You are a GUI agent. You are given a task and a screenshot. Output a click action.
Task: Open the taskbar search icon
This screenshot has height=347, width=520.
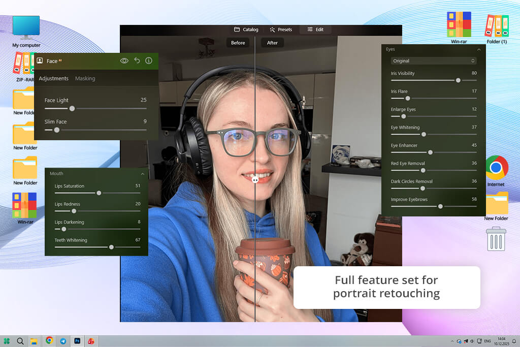(20, 341)
